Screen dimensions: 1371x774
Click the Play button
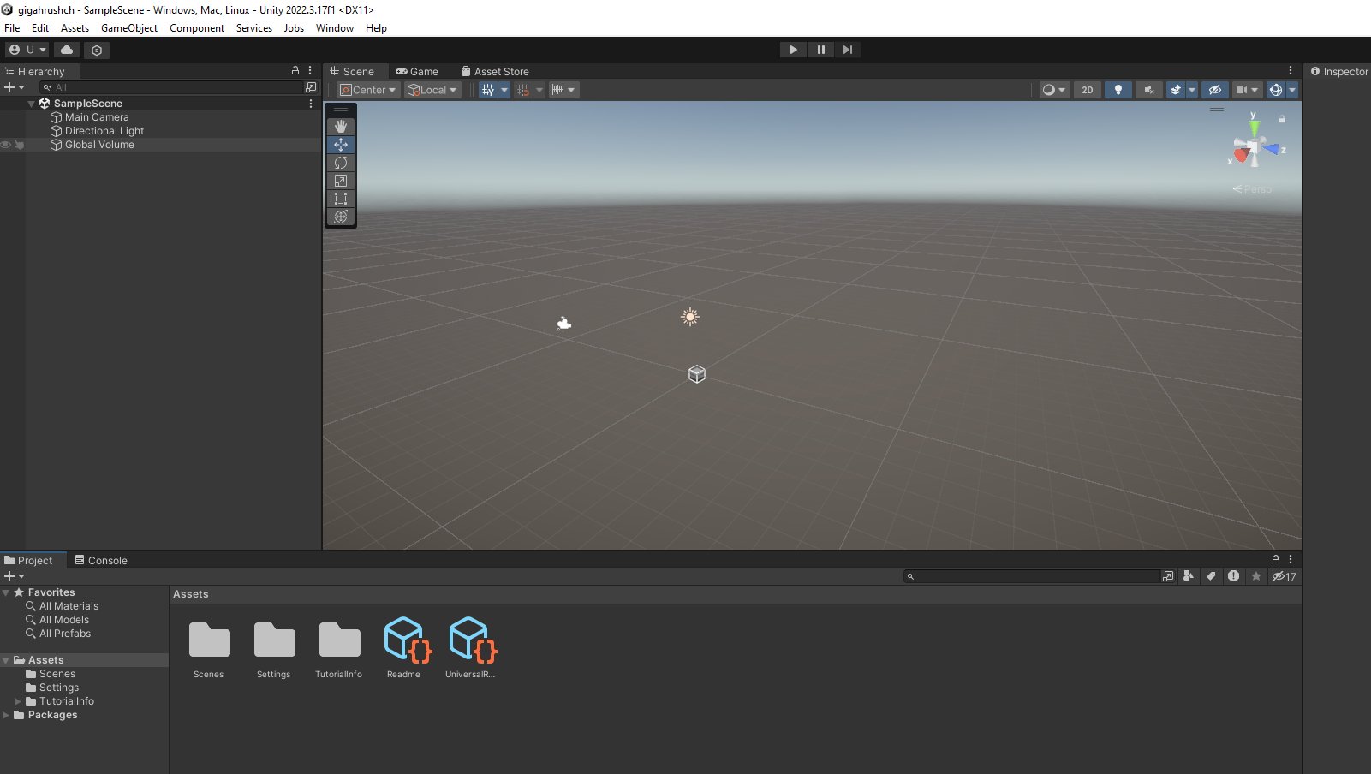(793, 50)
